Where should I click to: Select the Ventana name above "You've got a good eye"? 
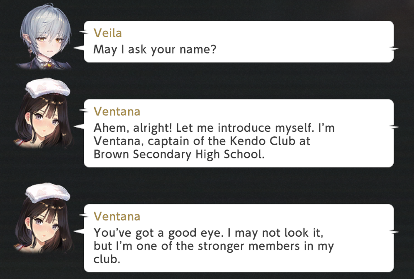[x=117, y=216]
